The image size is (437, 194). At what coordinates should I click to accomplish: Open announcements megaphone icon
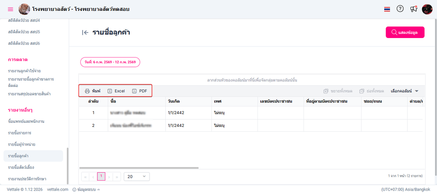click(x=414, y=9)
